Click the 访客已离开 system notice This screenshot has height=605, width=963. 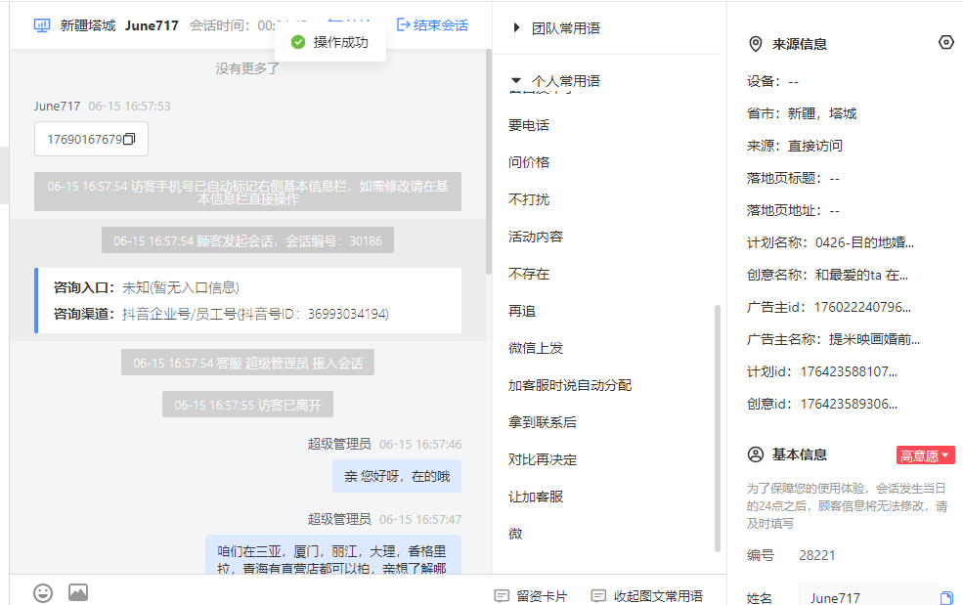point(247,405)
